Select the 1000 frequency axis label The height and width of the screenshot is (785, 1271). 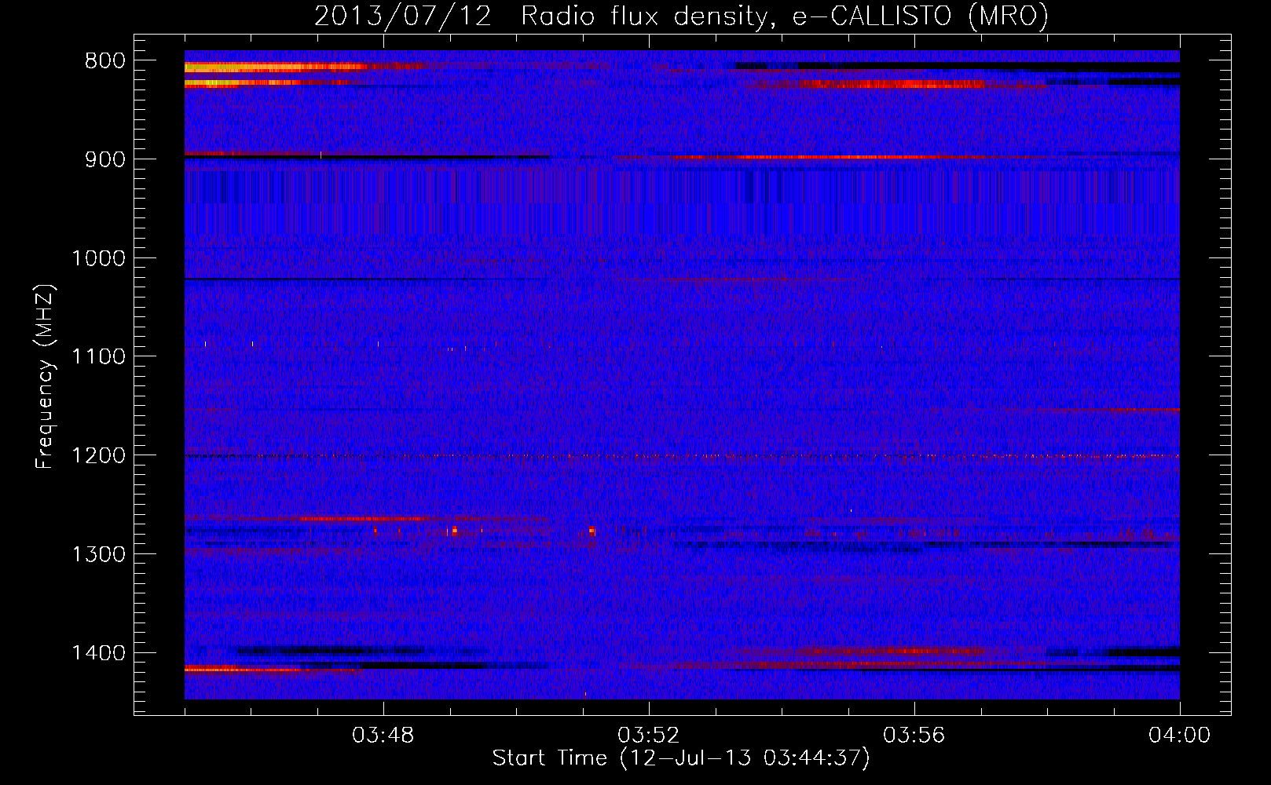click(x=98, y=258)
